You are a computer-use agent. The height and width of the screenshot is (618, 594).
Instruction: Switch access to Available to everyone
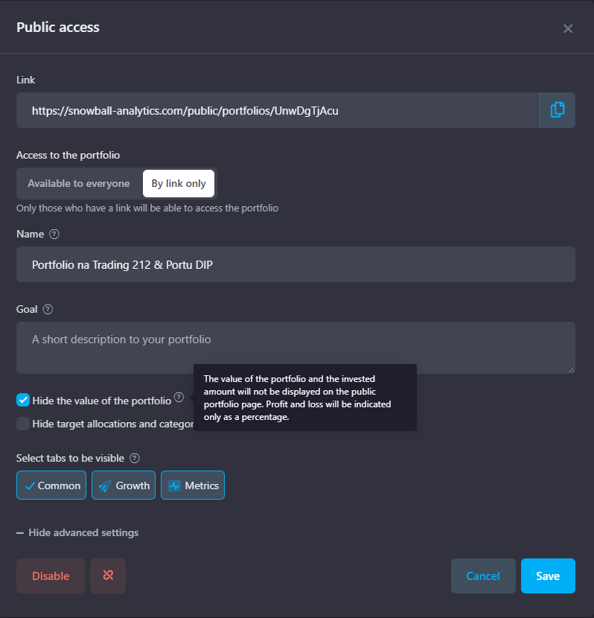point(79,183)
